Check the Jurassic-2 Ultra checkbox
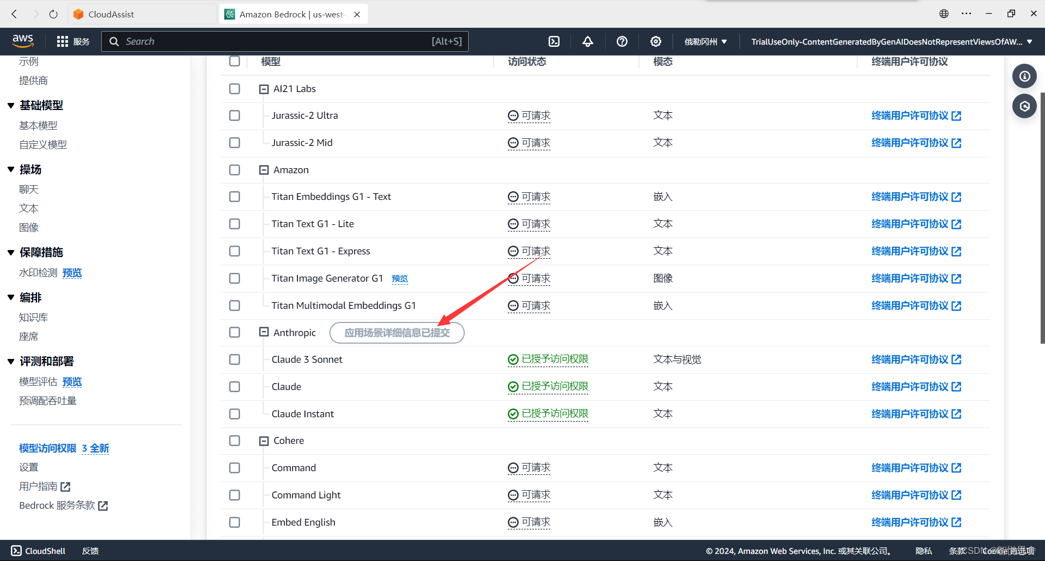 235,115
